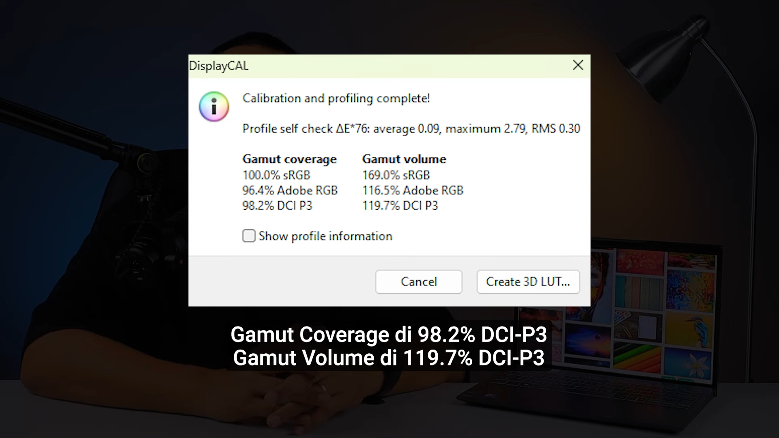Select the 98.2% DCI P3 coverage value
Image resolution: width=779 pixels, height=438 pixels.
(x=277, y=206)
